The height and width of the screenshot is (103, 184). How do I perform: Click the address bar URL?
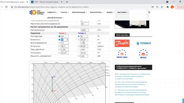click(x=51, y=7)
